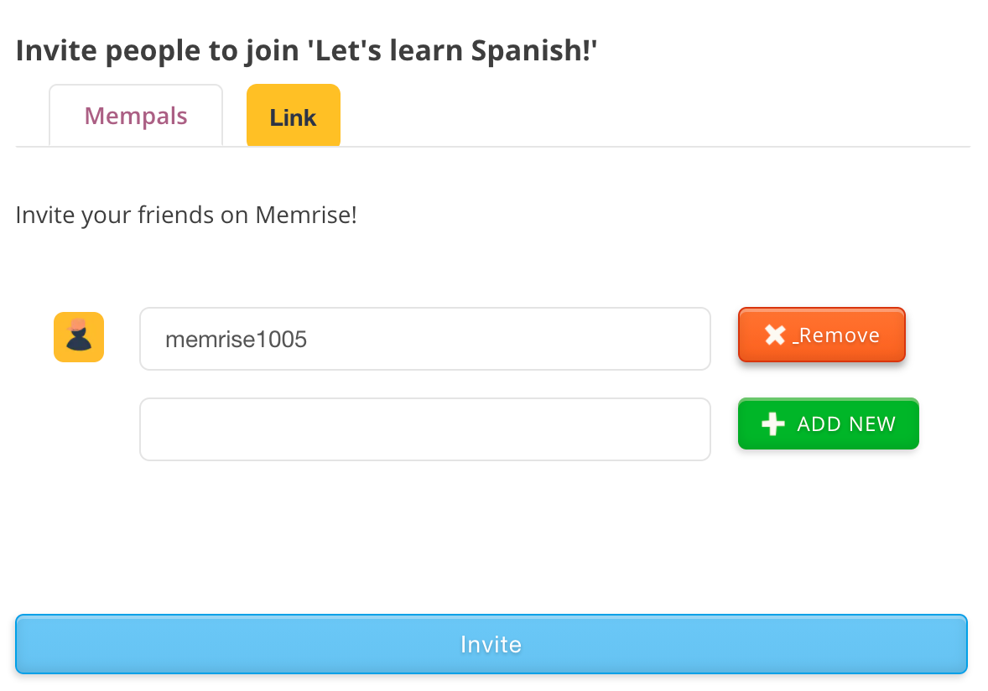Click the 'Remove' label text
Screen dimensions: 988x691
coord(839,335)
